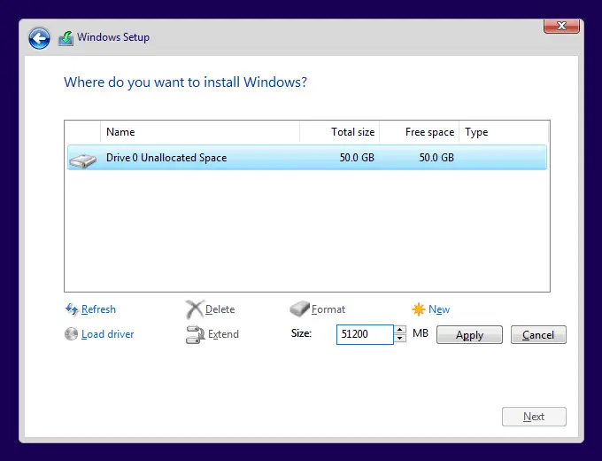Viewport: 602px width, 461px height.
Task: Click the Format drive icon
Action: 299,309
